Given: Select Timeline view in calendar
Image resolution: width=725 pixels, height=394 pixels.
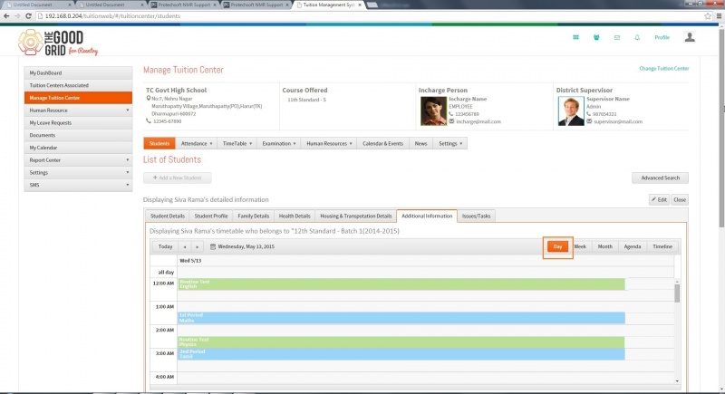Looking at the screenshot, I should (662, 246).
